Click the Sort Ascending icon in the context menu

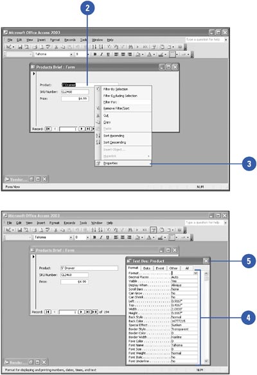tap(98, 136)
